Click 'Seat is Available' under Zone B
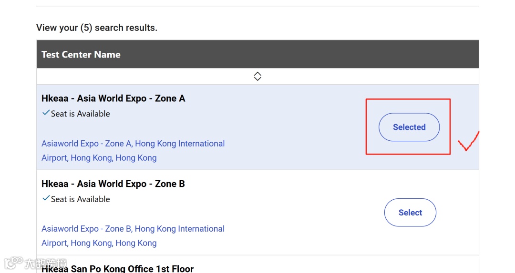 [81, 199]
